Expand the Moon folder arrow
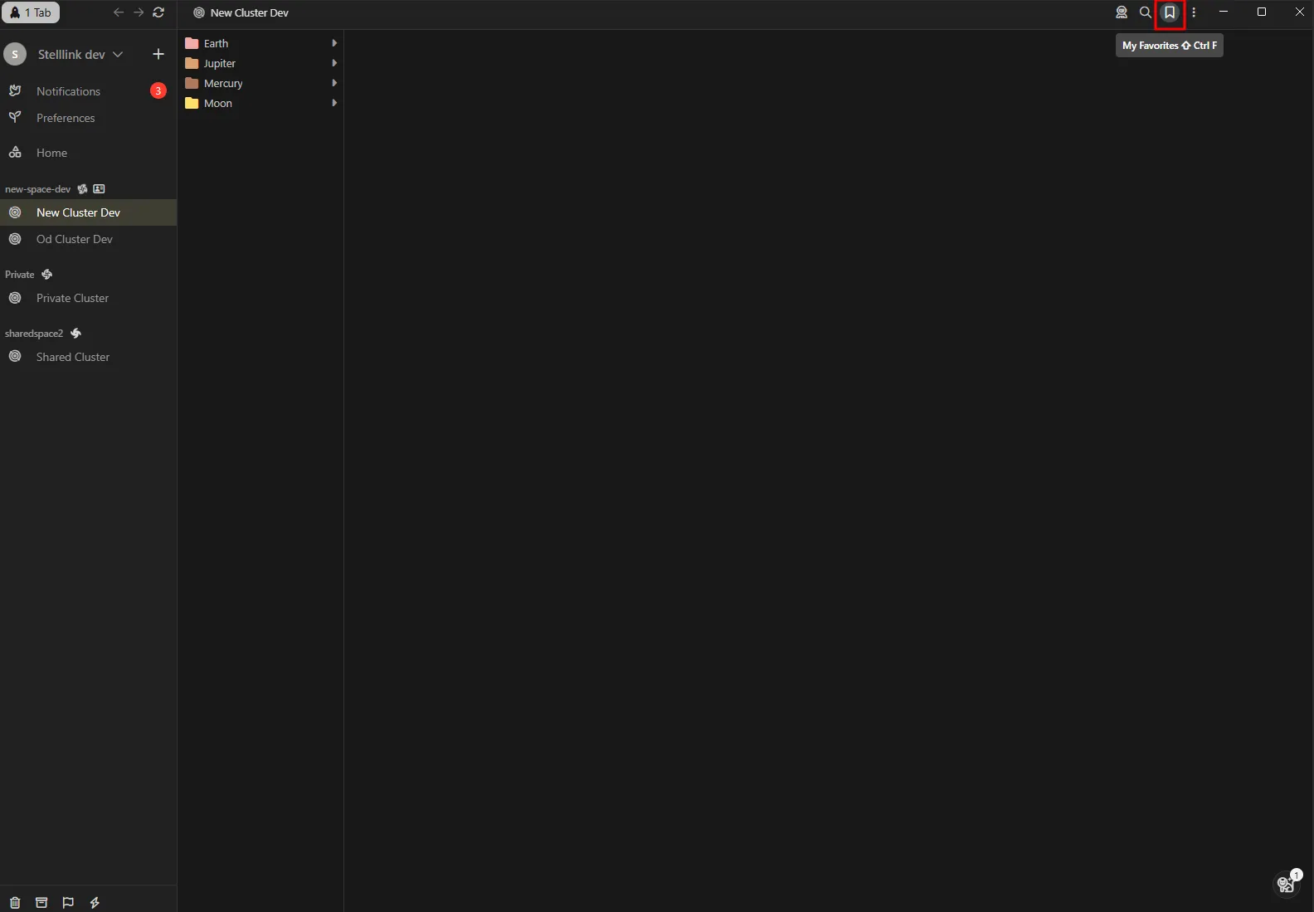This screenshot has width=1314, height=912. point(334,103)
